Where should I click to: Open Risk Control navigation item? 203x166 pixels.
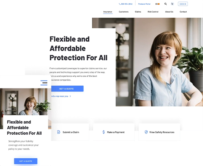(x=153, y=12)
